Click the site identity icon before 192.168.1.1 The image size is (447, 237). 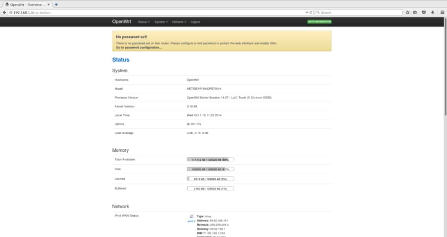tap(11, 12)
